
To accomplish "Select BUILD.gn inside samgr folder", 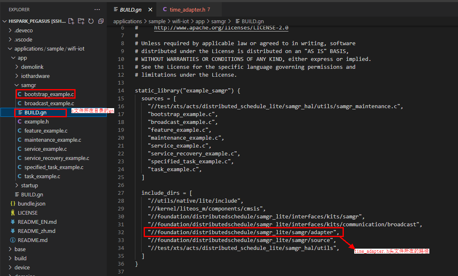I will [x=35, y=112].
